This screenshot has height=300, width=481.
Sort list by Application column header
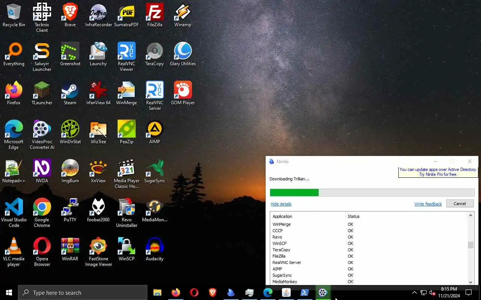[x=308, y=216]
